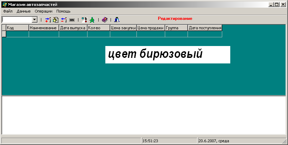Screen dimensions: 288x145
Task: Click the empty cell under Дата выпуска
Action: click(73, 34)
